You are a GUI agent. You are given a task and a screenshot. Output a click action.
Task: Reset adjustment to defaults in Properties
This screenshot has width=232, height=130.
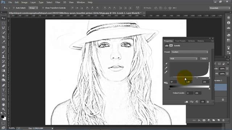pos(197,102)
